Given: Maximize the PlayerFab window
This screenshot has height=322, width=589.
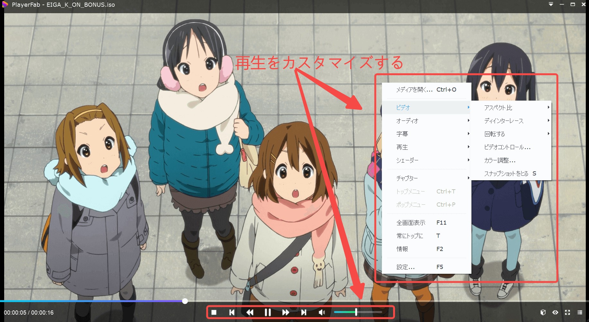Looking at the screenshot, I should pyautogui.click(x=573, y=4).
